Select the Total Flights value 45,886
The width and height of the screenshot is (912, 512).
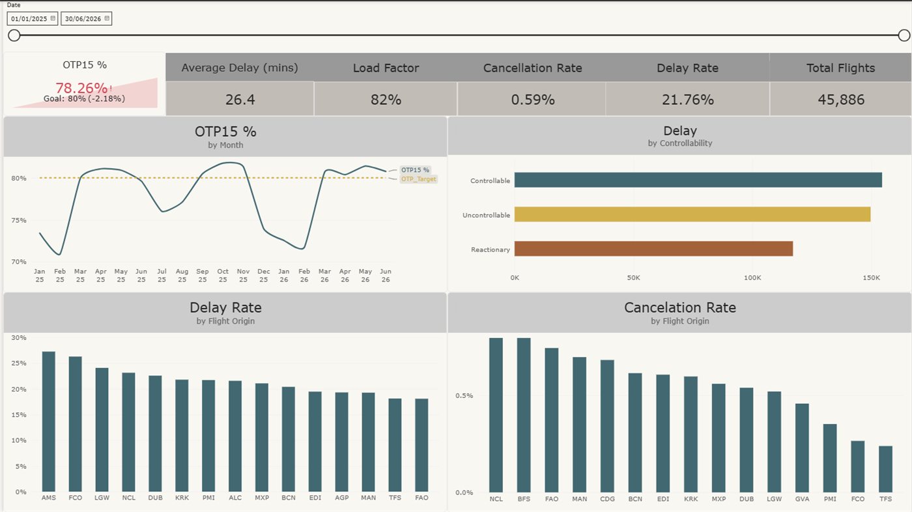pos(841,100)
